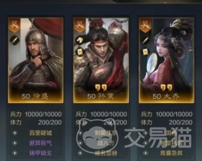Open the 50 徐盛 hero portrait card

[36, 60]
